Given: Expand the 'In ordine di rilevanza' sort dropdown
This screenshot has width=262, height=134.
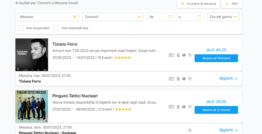Looking at the screenshot, I should [x=198, y=4].
